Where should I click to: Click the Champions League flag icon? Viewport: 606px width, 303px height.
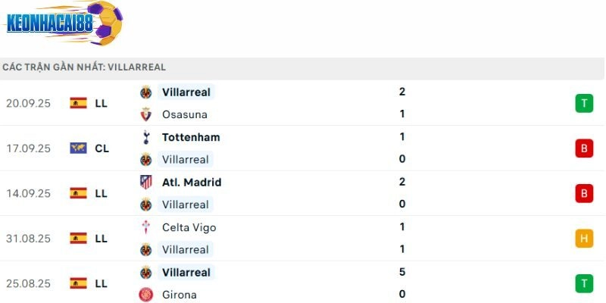pyautogui.click(x=78, y=148)
